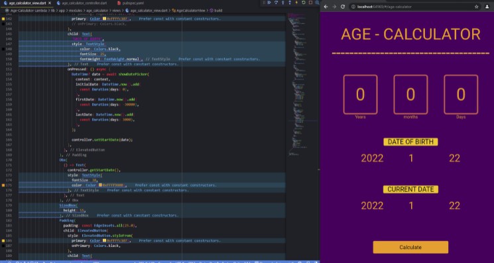The height and width of the screenshot is (263, 494).
Task: Click line number 166 in gutter
Action: click(x=9, y=140)
